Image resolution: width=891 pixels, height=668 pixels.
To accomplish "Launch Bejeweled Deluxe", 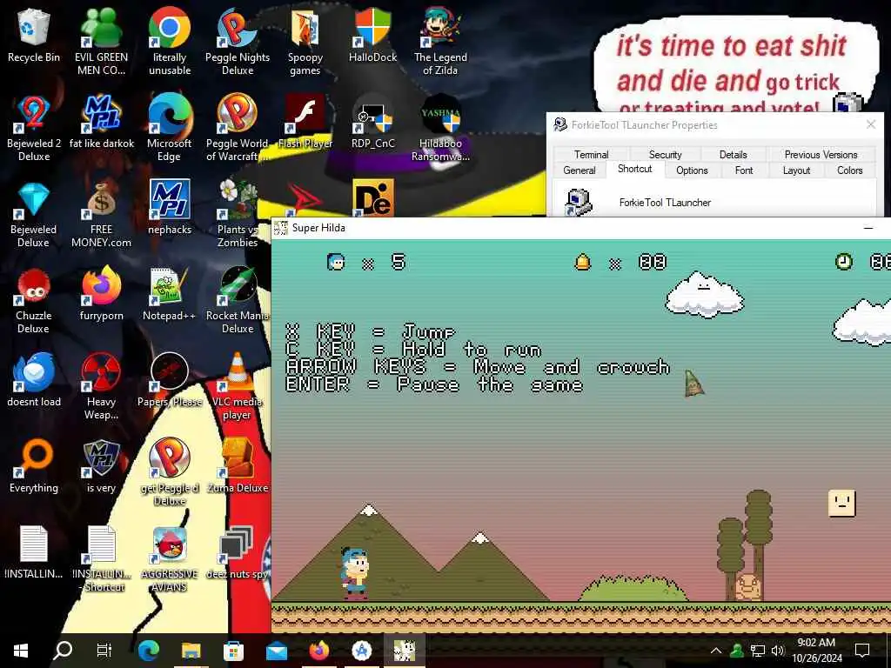I will tap(34, 215).
